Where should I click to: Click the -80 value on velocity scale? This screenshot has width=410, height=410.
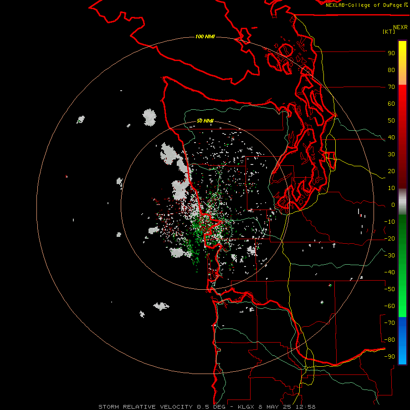(x=389, y=340)
